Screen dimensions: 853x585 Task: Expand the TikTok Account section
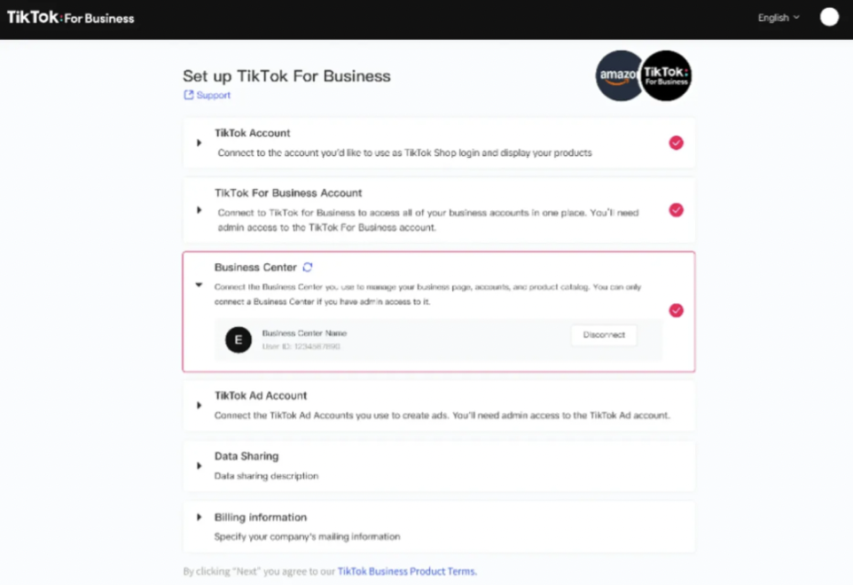[x=200, y=143]
